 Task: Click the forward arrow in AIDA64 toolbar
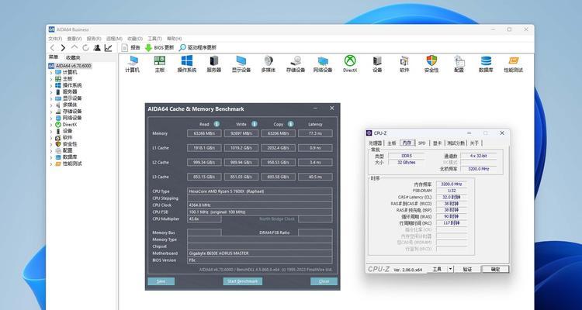point(63,48)
